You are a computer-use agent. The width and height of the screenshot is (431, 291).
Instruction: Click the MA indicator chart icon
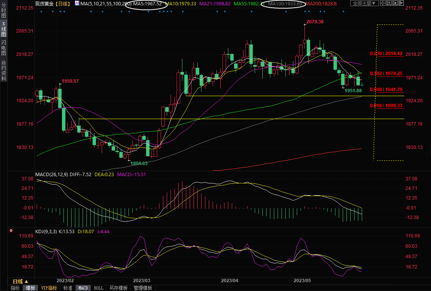coord(77,3)
